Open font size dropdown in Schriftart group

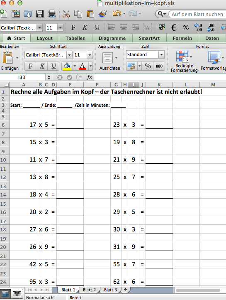tap(90, 55)
